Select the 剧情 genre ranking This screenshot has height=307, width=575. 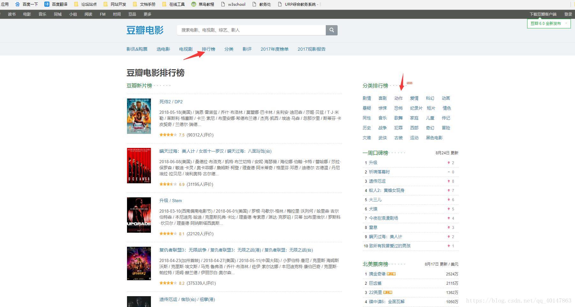click(367, 98)
